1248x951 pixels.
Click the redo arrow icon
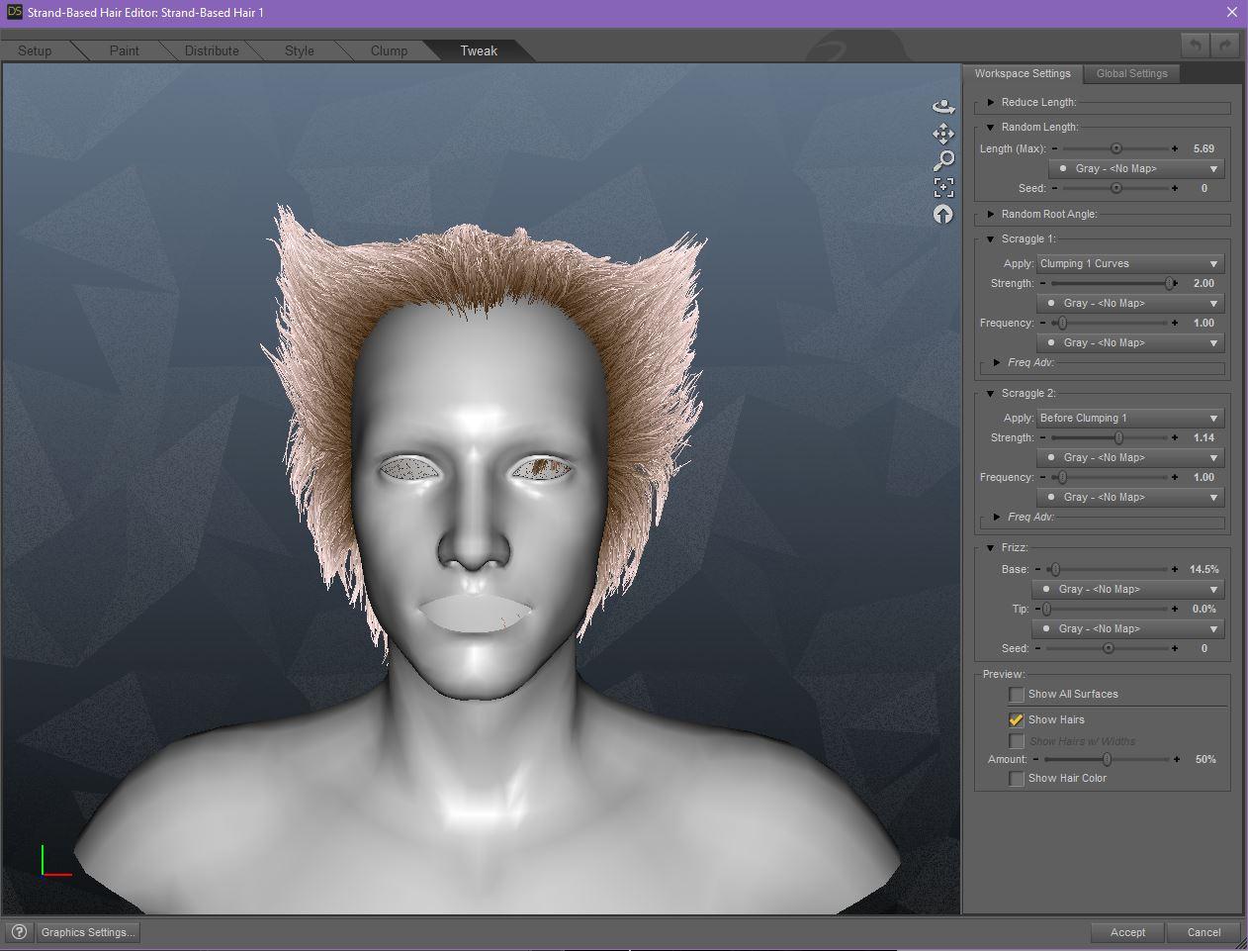(1224, 46)
